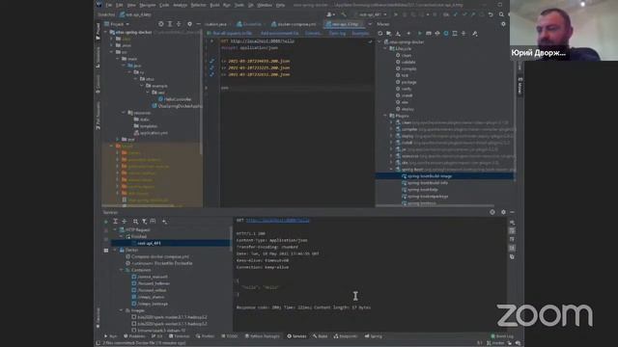This screenshot has width=618, height=347.
Task: Click Services Group By toolbar icon
Action: click(135, 222)
